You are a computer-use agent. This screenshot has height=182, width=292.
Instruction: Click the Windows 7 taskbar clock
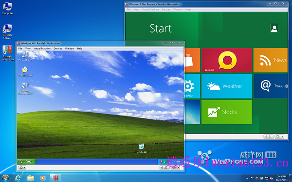point(282,178)
